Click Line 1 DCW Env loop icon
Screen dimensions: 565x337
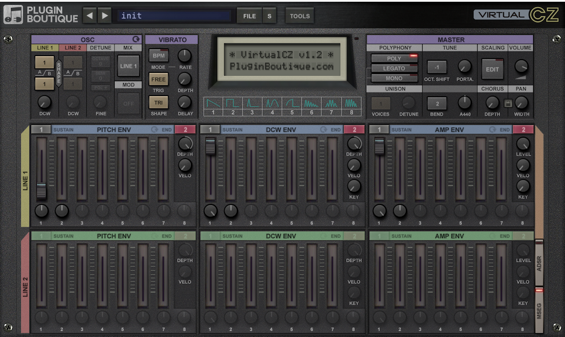[323, 129]
